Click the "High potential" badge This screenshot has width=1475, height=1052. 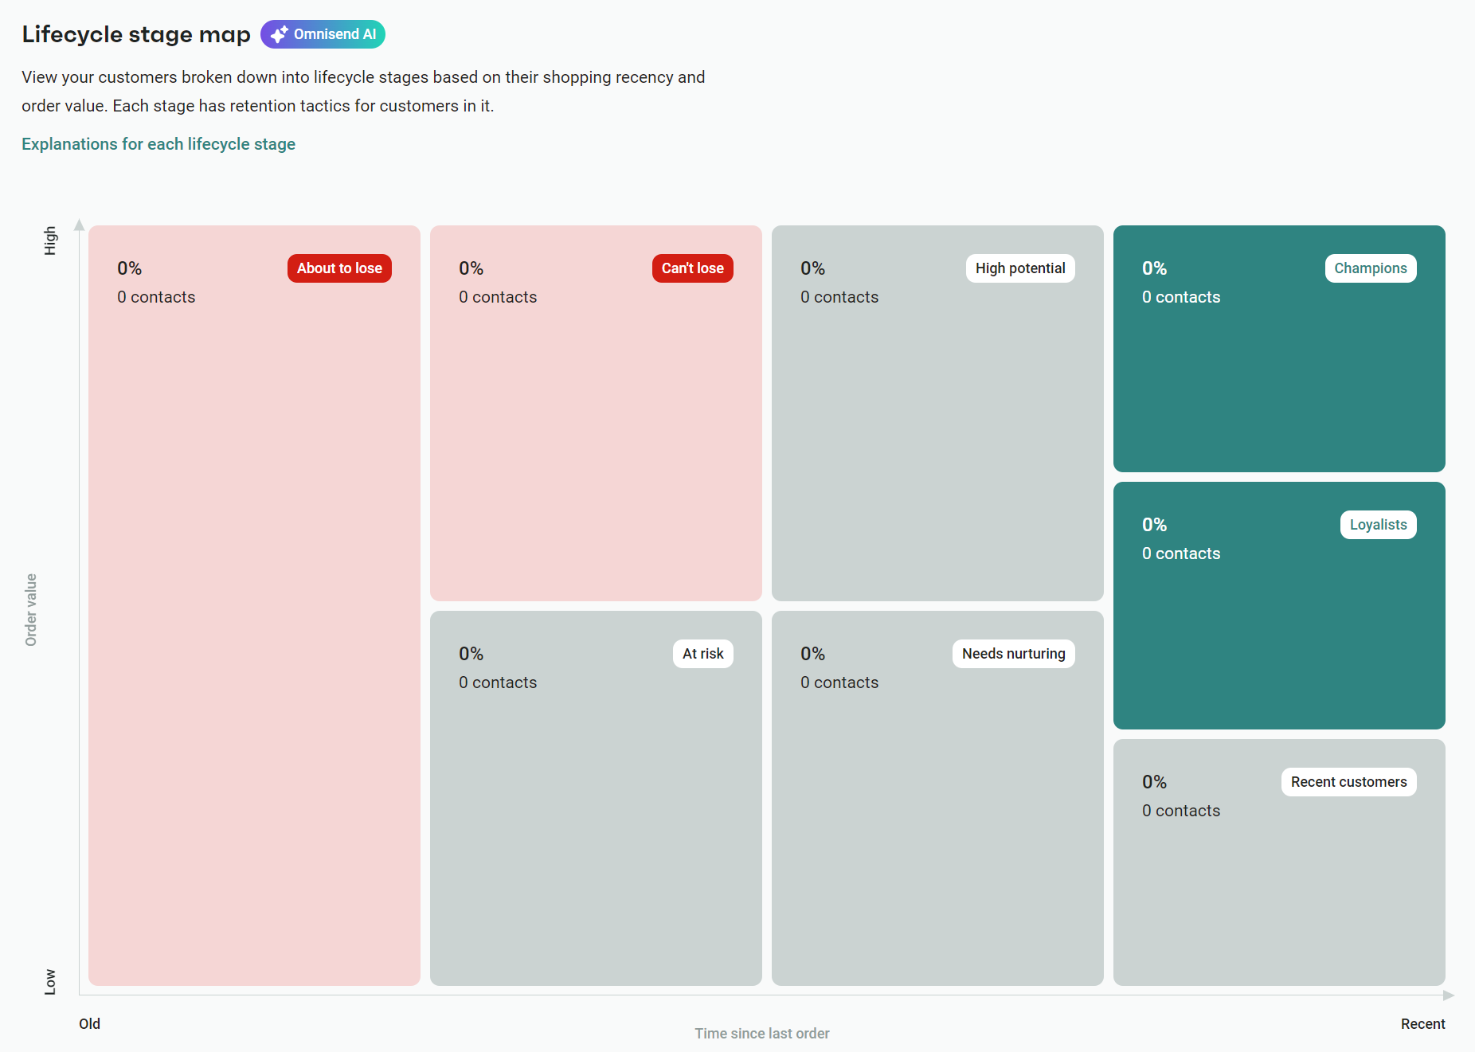tap(1020, 268)
